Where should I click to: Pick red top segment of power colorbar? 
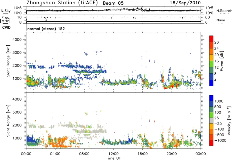pos(211,39)
